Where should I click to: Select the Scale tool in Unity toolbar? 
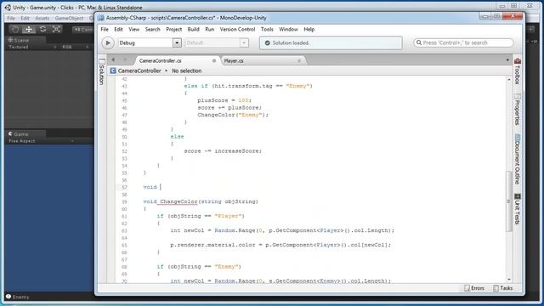[57, 30]
